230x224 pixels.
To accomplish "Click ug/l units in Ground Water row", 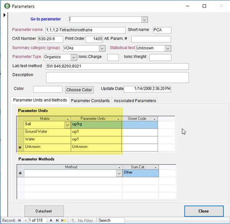I will pyautogui.click(x=96, y=132).
